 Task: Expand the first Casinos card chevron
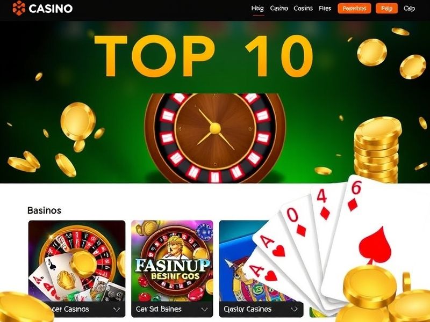[x=117, y=309]
